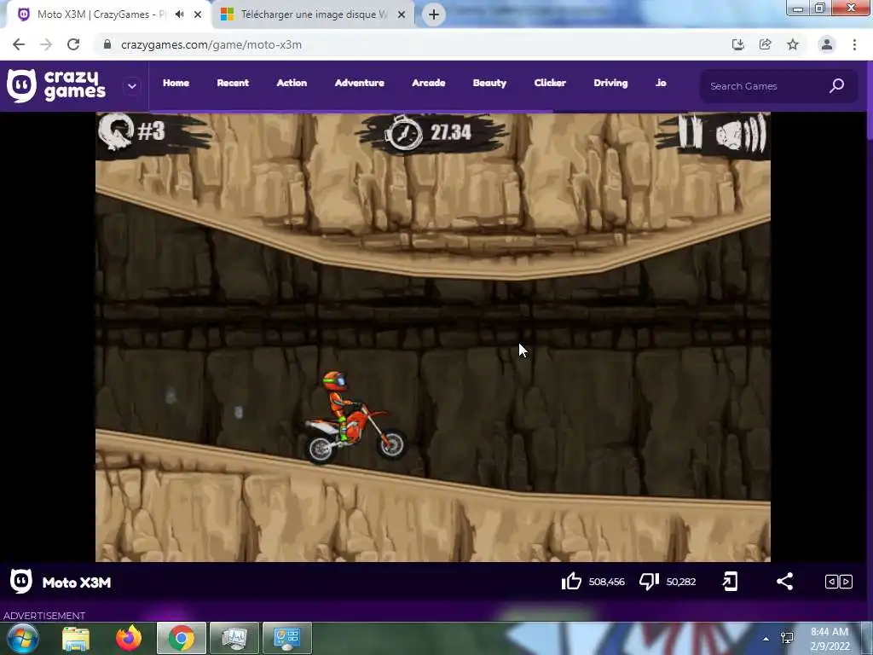
Task: Close the Télécharger une image disque tab
Action: click(x=402, y=14)
